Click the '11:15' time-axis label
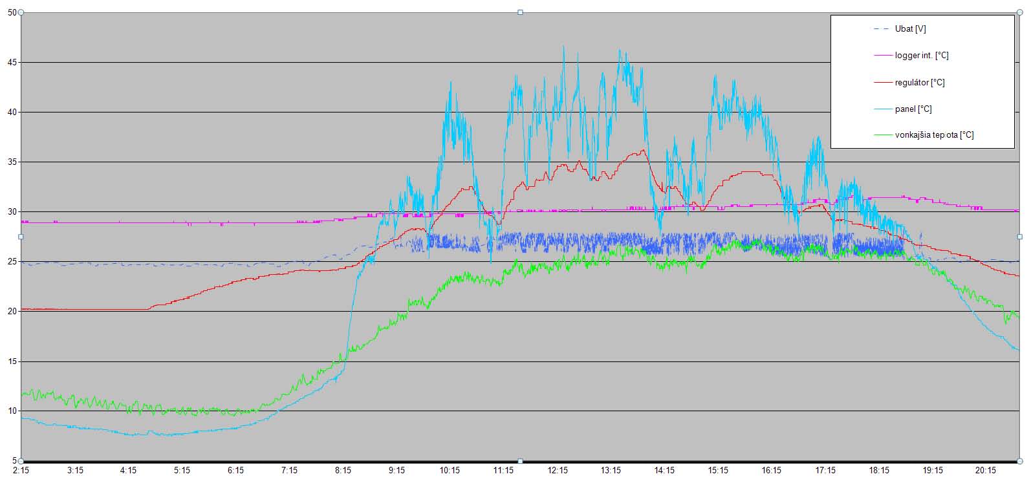Viewport: 1031px width, 483px height. click(504, 471)
